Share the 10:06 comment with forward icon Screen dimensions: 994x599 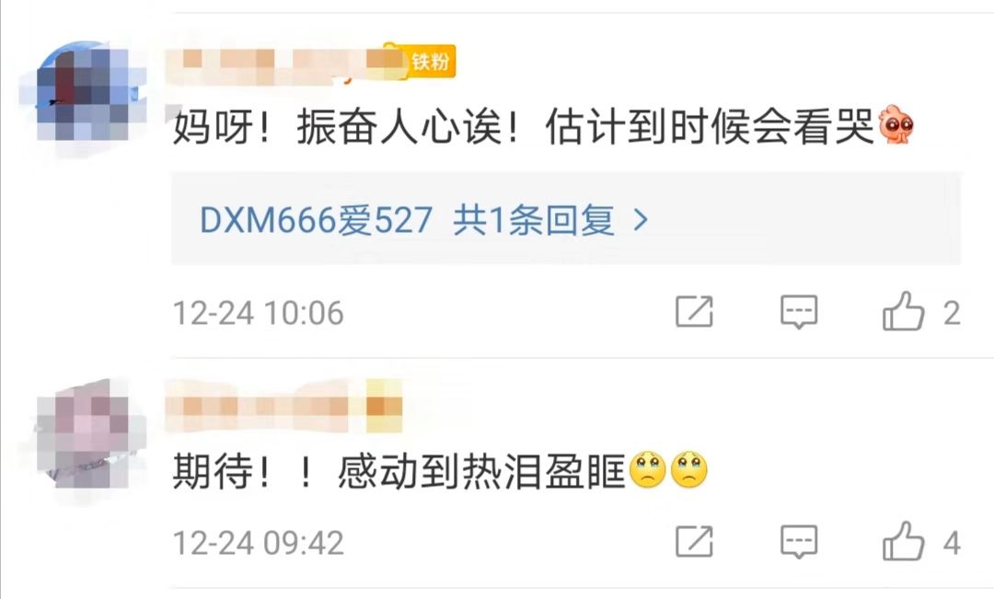[x=694, y=311]
